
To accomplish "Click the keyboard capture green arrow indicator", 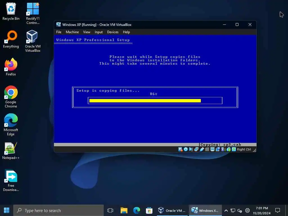I will click(x=234, y=149).
